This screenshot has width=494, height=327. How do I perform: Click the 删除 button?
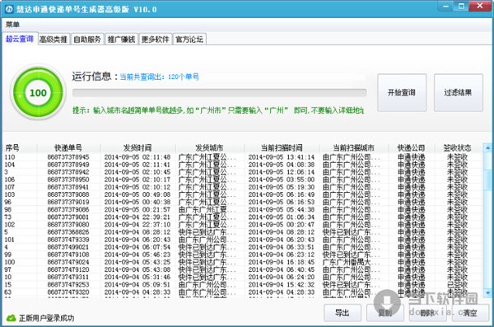pos(427,313)
